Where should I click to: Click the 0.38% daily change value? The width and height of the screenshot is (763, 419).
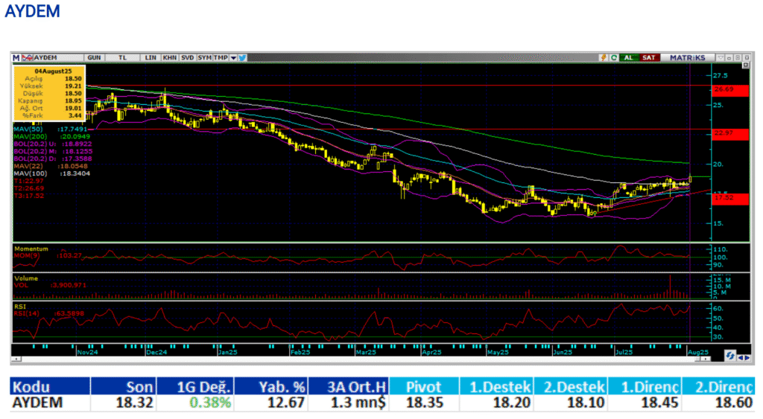[210, 403]
